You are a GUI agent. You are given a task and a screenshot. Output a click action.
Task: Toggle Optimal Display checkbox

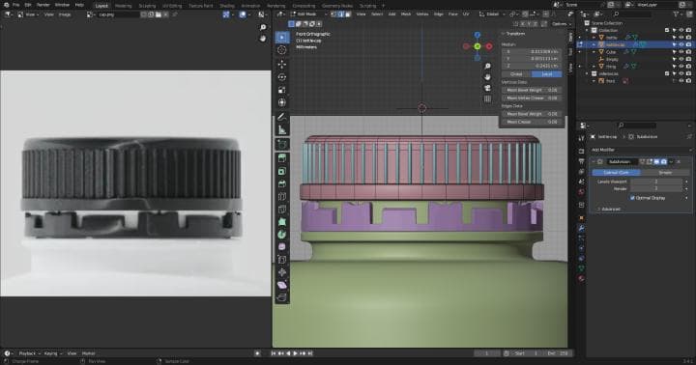click(632, 198)
